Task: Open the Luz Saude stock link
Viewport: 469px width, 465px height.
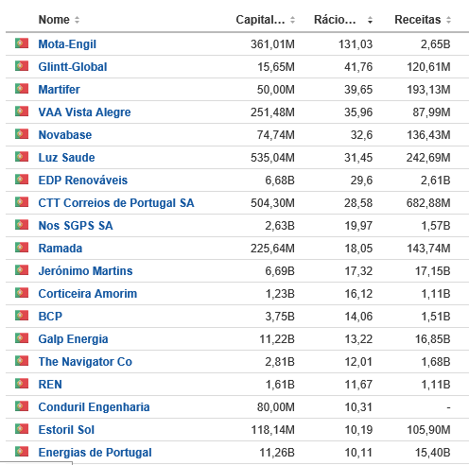Action: click(66, 158)
